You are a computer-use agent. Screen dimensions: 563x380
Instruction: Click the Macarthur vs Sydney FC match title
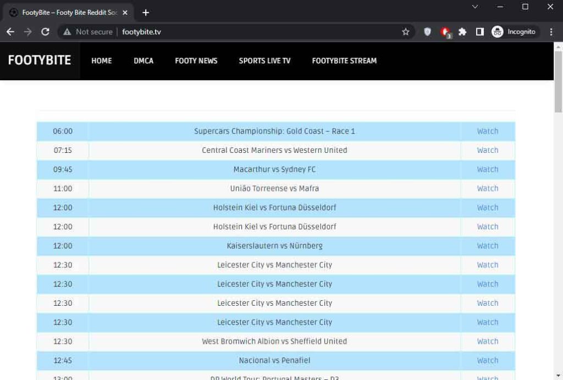[275, 169]
